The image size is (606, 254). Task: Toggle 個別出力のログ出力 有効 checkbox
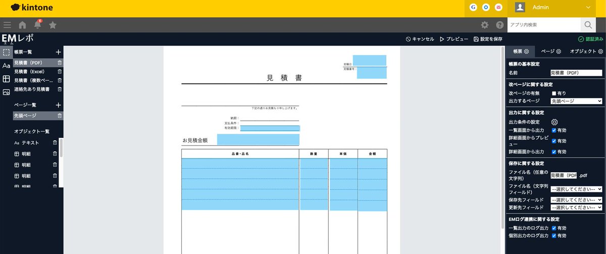[x=554, y=236]
